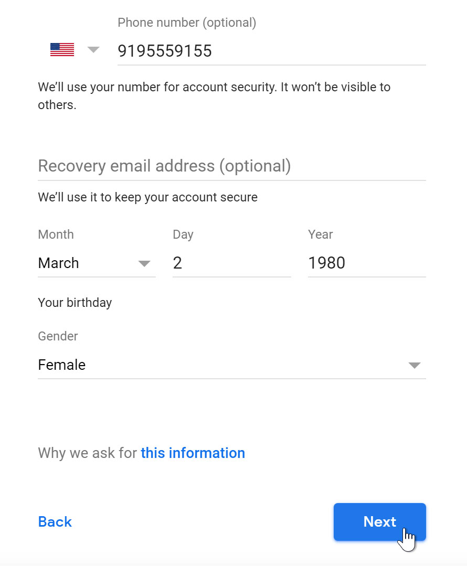Expand the country dropdown arrow
The image size is (467, 566).
pos(93,50)
